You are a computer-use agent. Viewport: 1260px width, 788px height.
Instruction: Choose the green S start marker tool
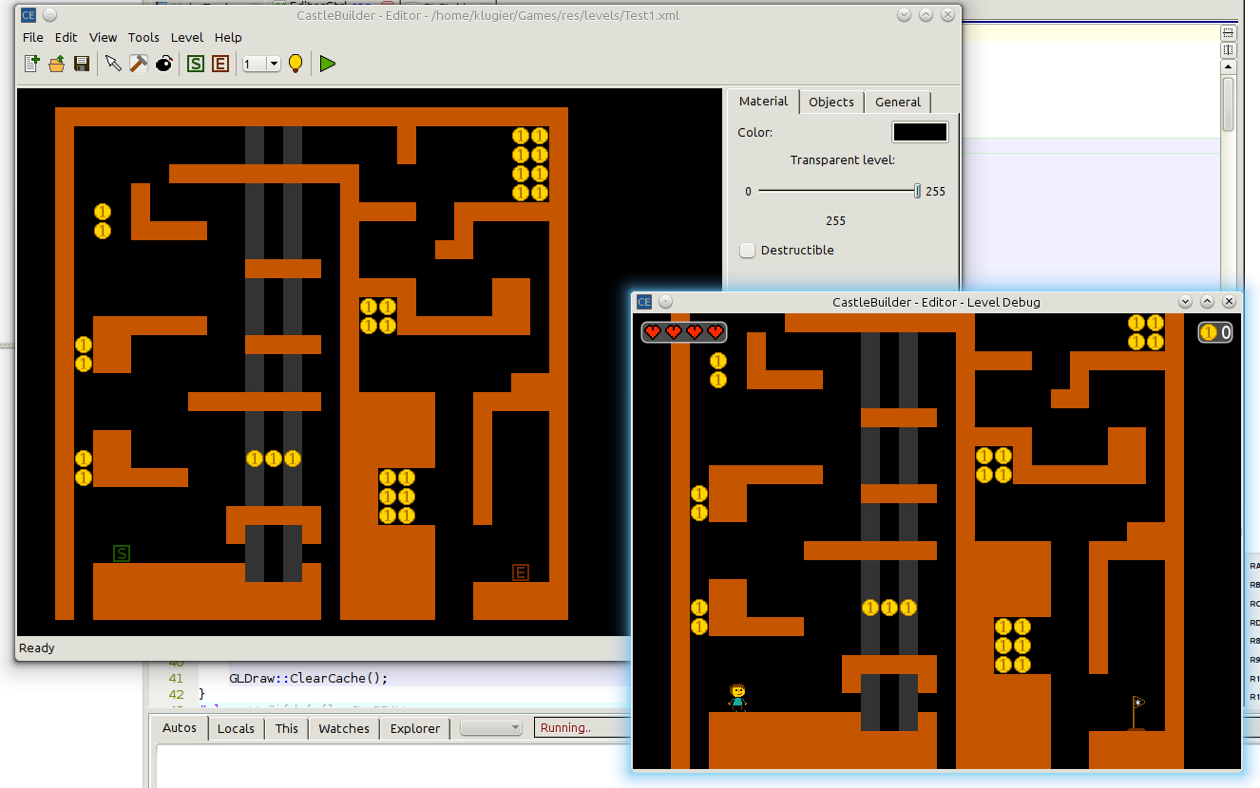pos(196,64)
